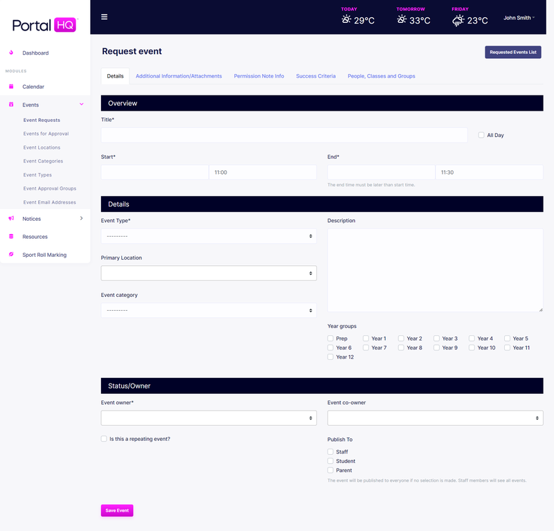
Task: Click the hamburger menu icon
Action: (104, 17)
